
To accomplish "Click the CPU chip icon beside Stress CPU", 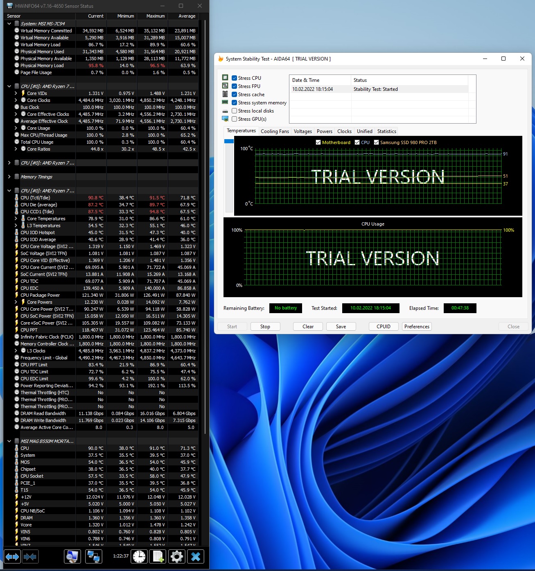I will [x=225, y=78].
